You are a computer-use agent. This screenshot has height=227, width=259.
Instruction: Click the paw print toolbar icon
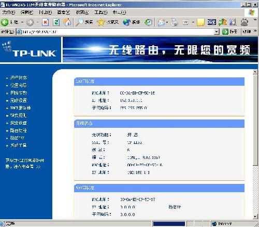click(244, 22)
